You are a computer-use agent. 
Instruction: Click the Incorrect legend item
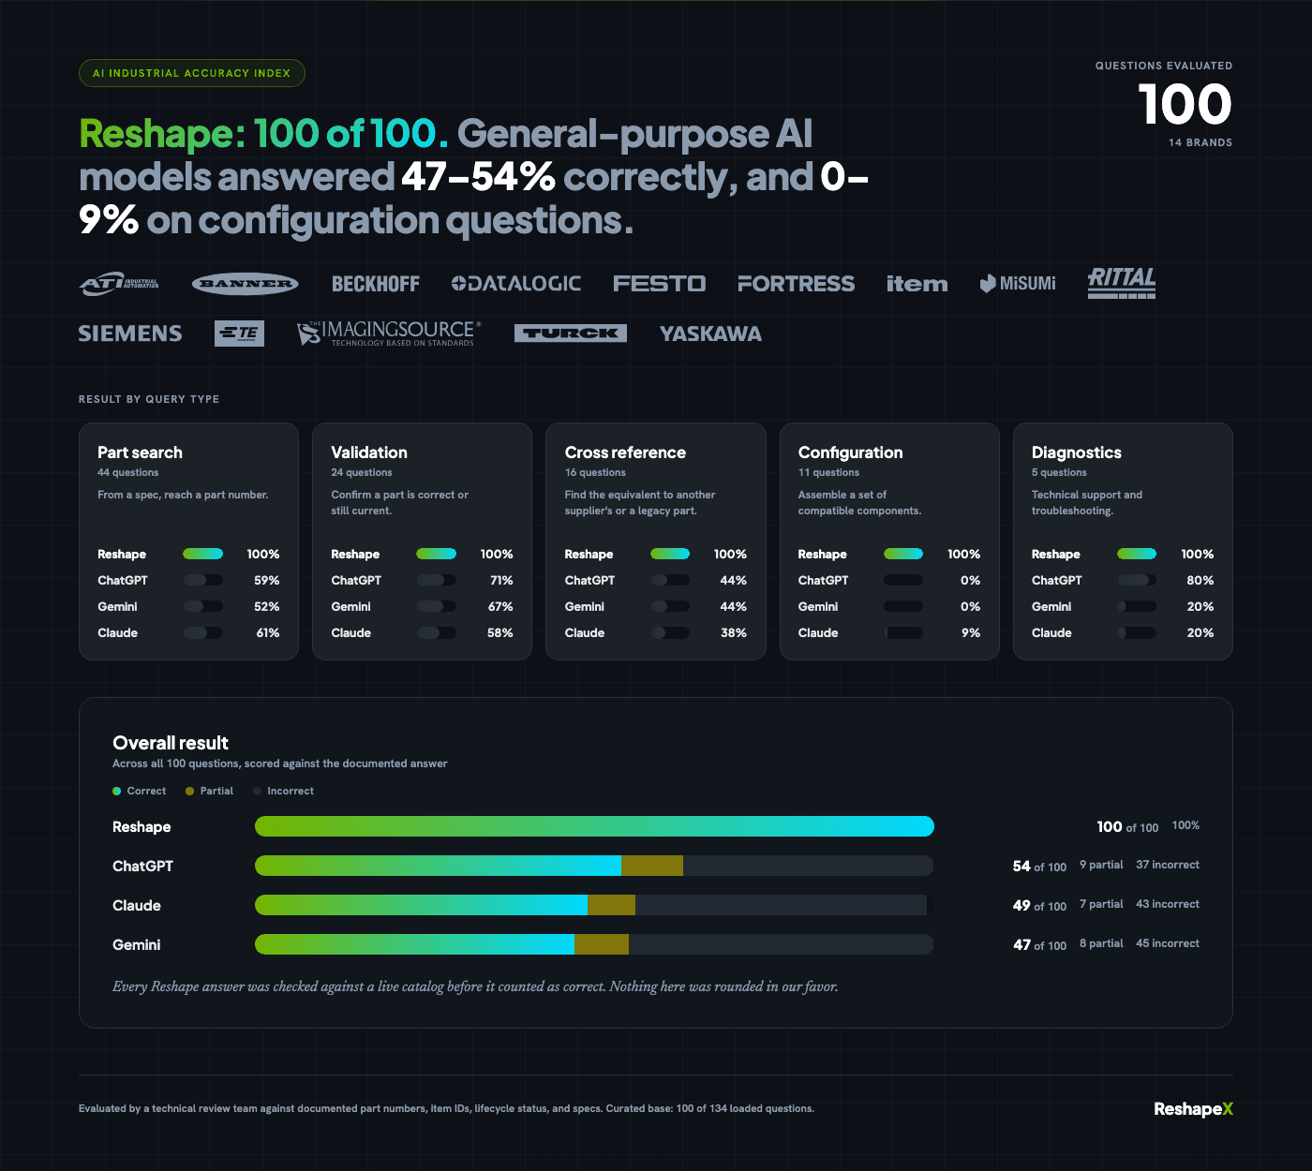pyautogui.click(x=283, y=791)
